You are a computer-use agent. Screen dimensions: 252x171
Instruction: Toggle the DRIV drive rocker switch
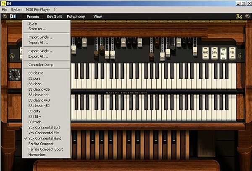point(214,53)
